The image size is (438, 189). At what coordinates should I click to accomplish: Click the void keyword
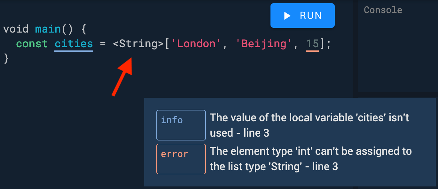click(16, 29)
